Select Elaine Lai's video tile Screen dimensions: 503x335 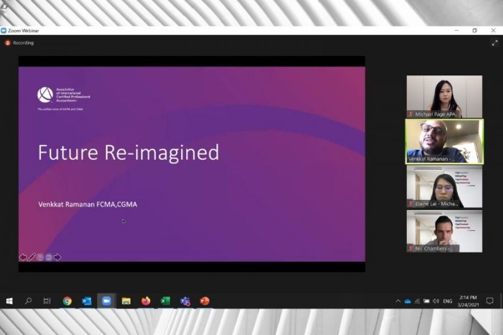[444, 186]
